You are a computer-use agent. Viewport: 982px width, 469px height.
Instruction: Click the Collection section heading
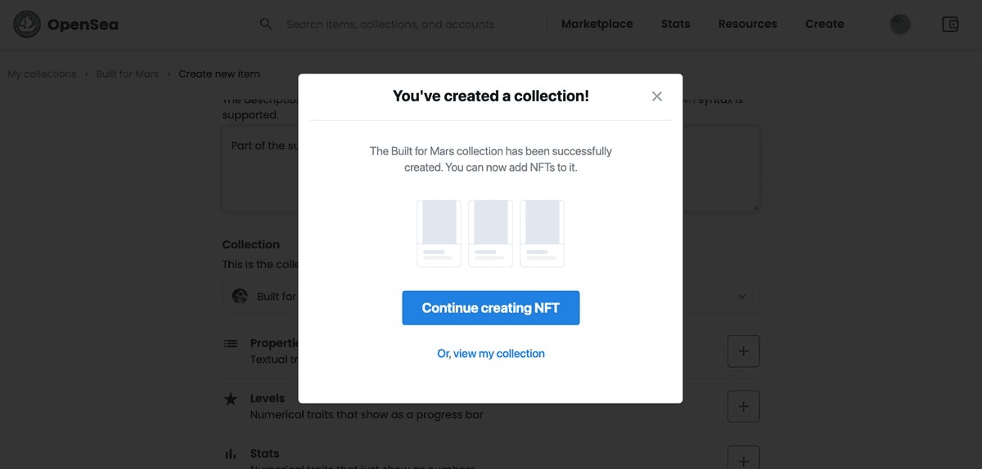pyautogui.click(x=251, y=244)
